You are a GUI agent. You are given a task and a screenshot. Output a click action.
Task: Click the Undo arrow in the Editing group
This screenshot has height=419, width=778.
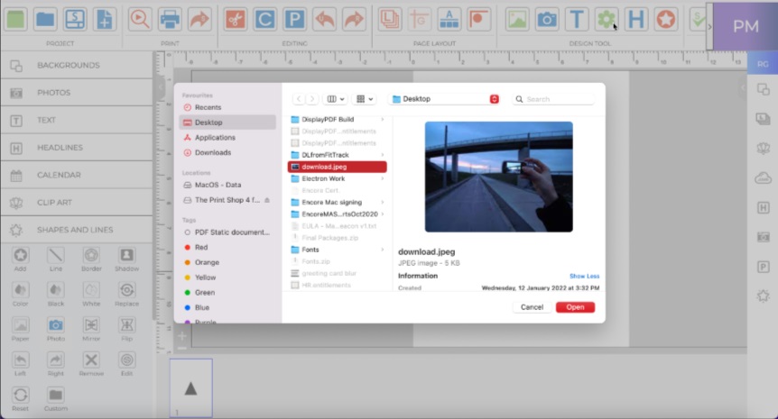tap(325, 20)
